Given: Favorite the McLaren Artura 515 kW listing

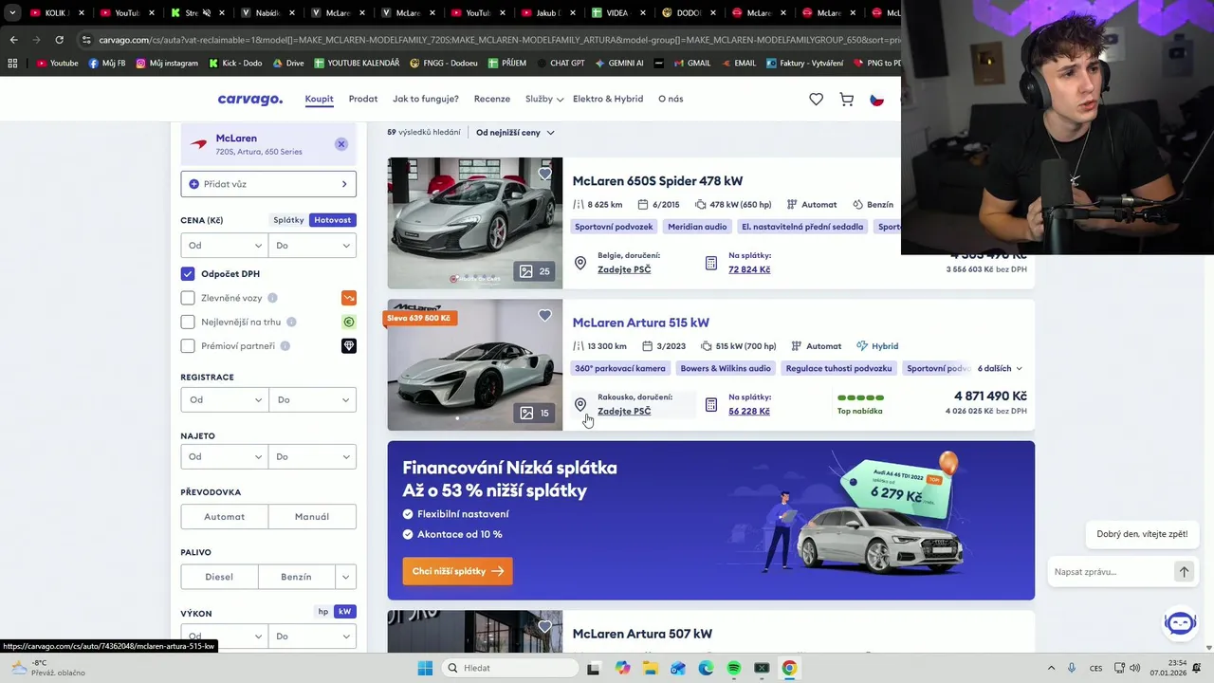Looking at the screenshot, I should [x=544, y=315].
